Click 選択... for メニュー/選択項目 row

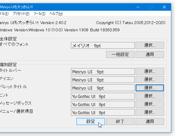coord(150,112)
